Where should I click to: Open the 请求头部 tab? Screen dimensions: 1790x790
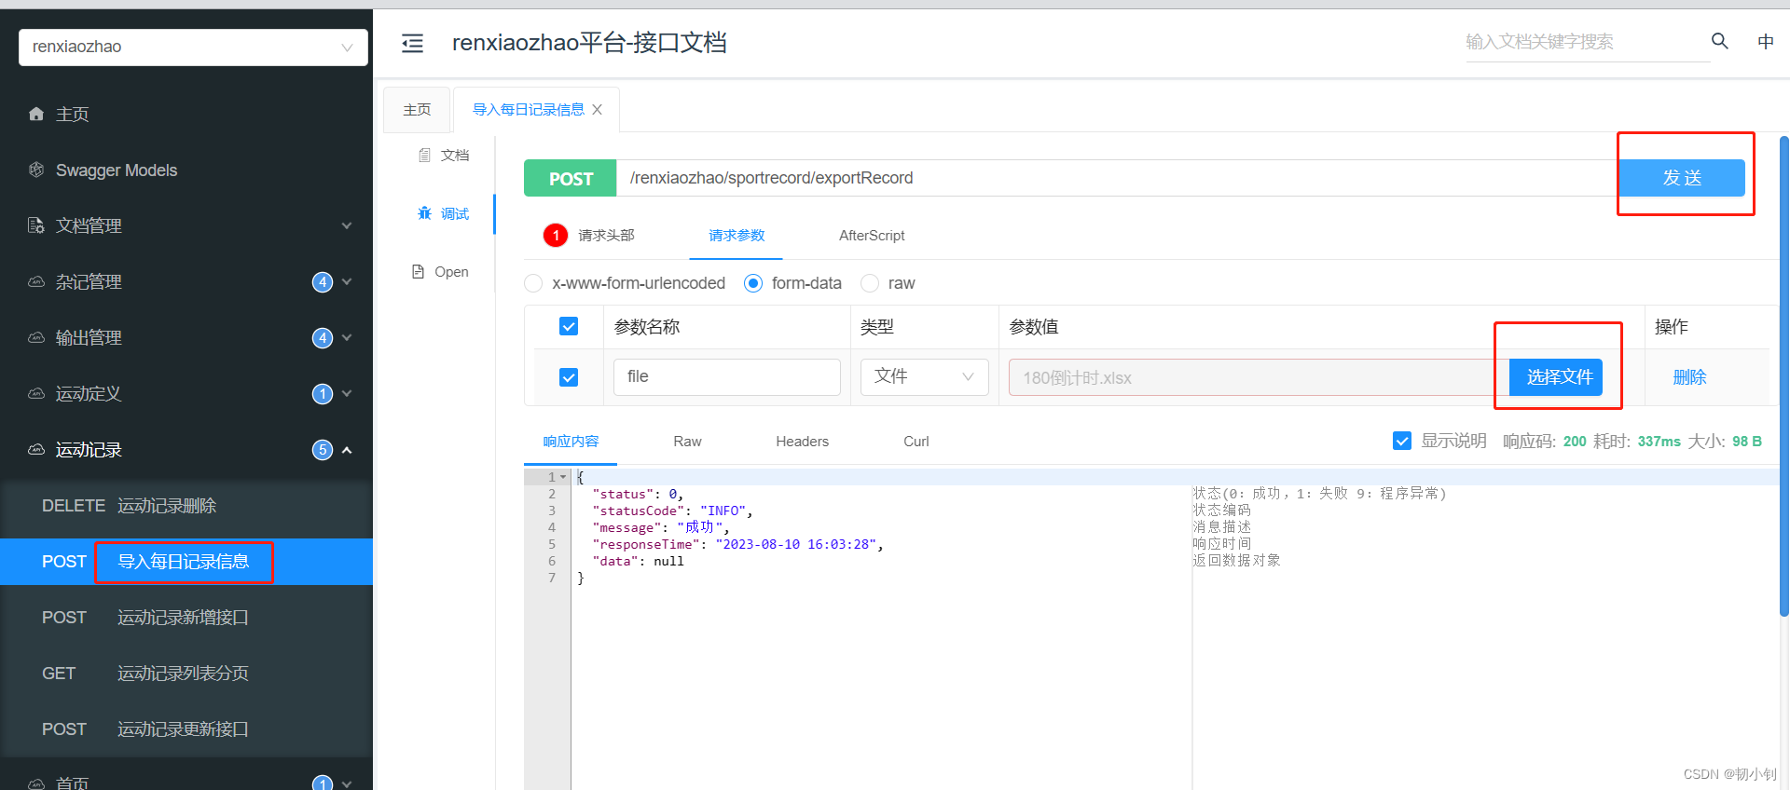(x=606, y=235)
